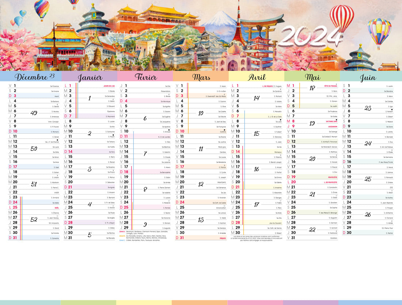Select week number 17 in Avril
The height and width of the screenshot is (305, 402).
(x=257, y=204)
